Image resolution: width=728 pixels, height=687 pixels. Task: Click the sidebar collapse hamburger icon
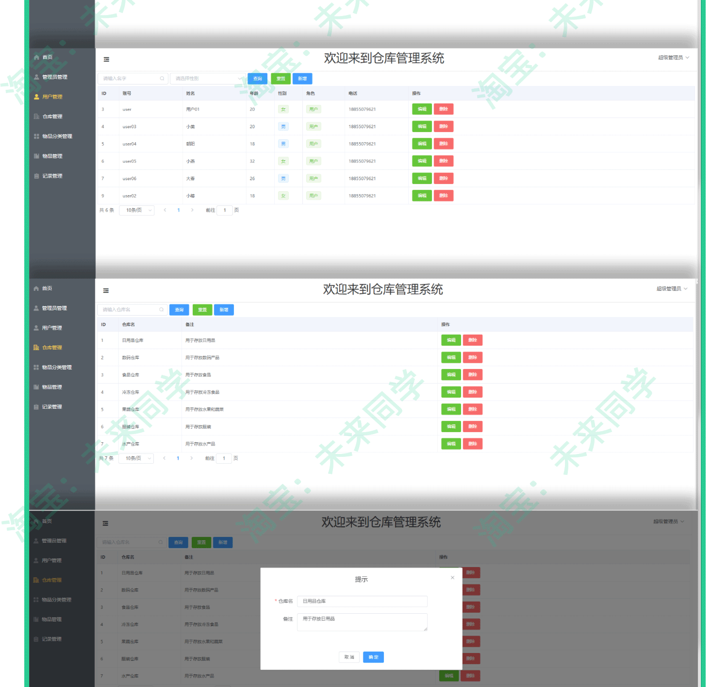[x=106, y=59]
